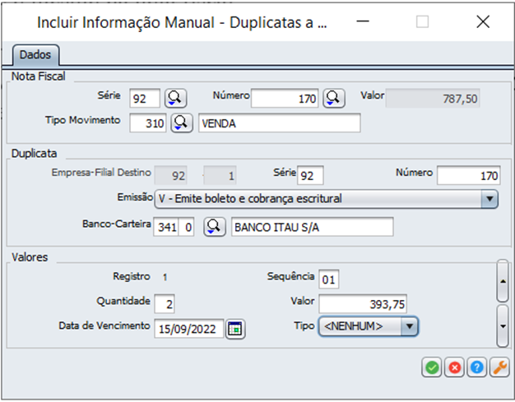The image size is (515, 402).
Task: Select the Sequência field with 01
Action: (329, 278)
